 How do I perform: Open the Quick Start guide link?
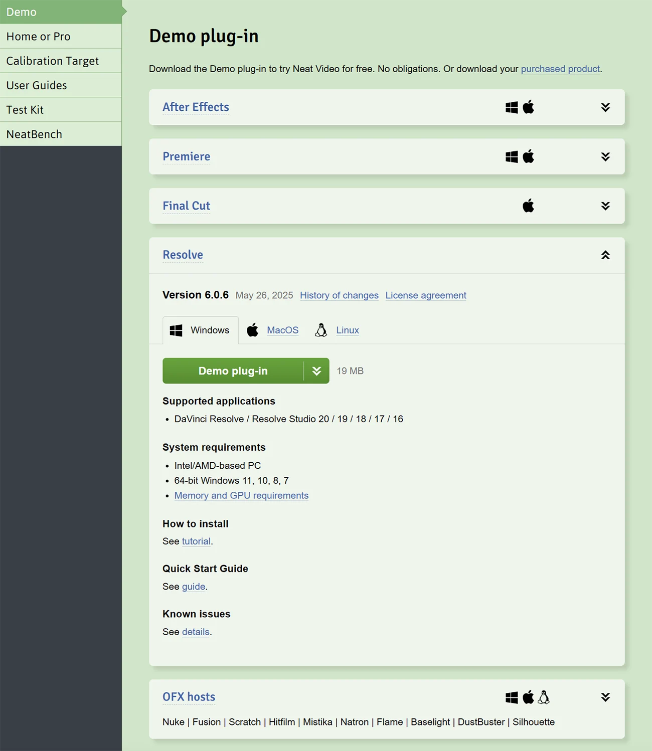(194, 587)
